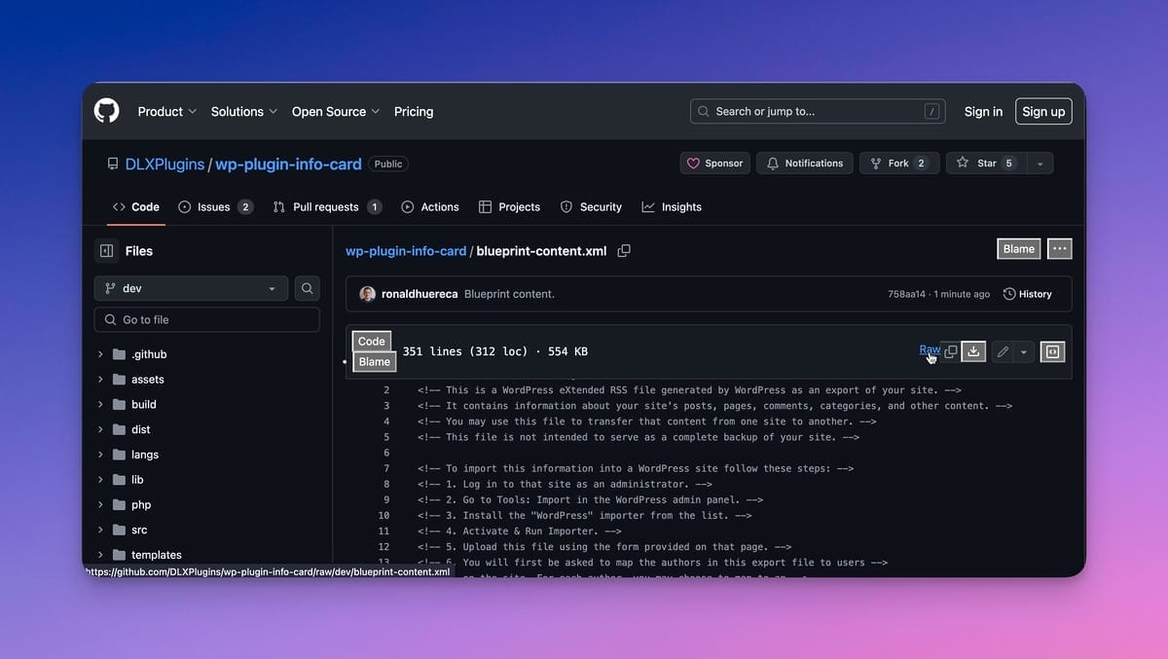Open the three-dot more file actions menu
The height and width of the screenshot is (659, 1168).
click(1060, 249)
